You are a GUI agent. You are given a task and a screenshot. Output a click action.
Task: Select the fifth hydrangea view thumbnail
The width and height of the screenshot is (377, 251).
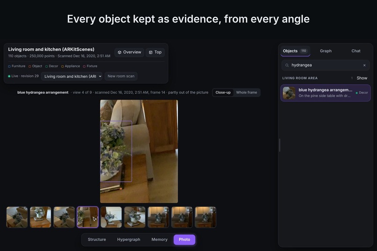click(111, 217)
